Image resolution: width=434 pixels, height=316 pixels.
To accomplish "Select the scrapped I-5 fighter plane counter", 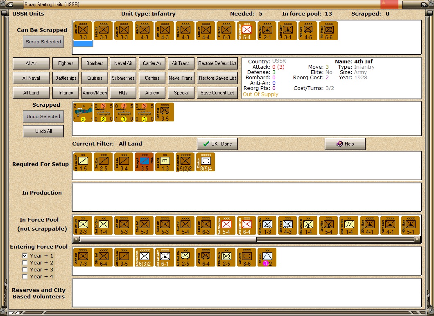I will pos(83,112).
